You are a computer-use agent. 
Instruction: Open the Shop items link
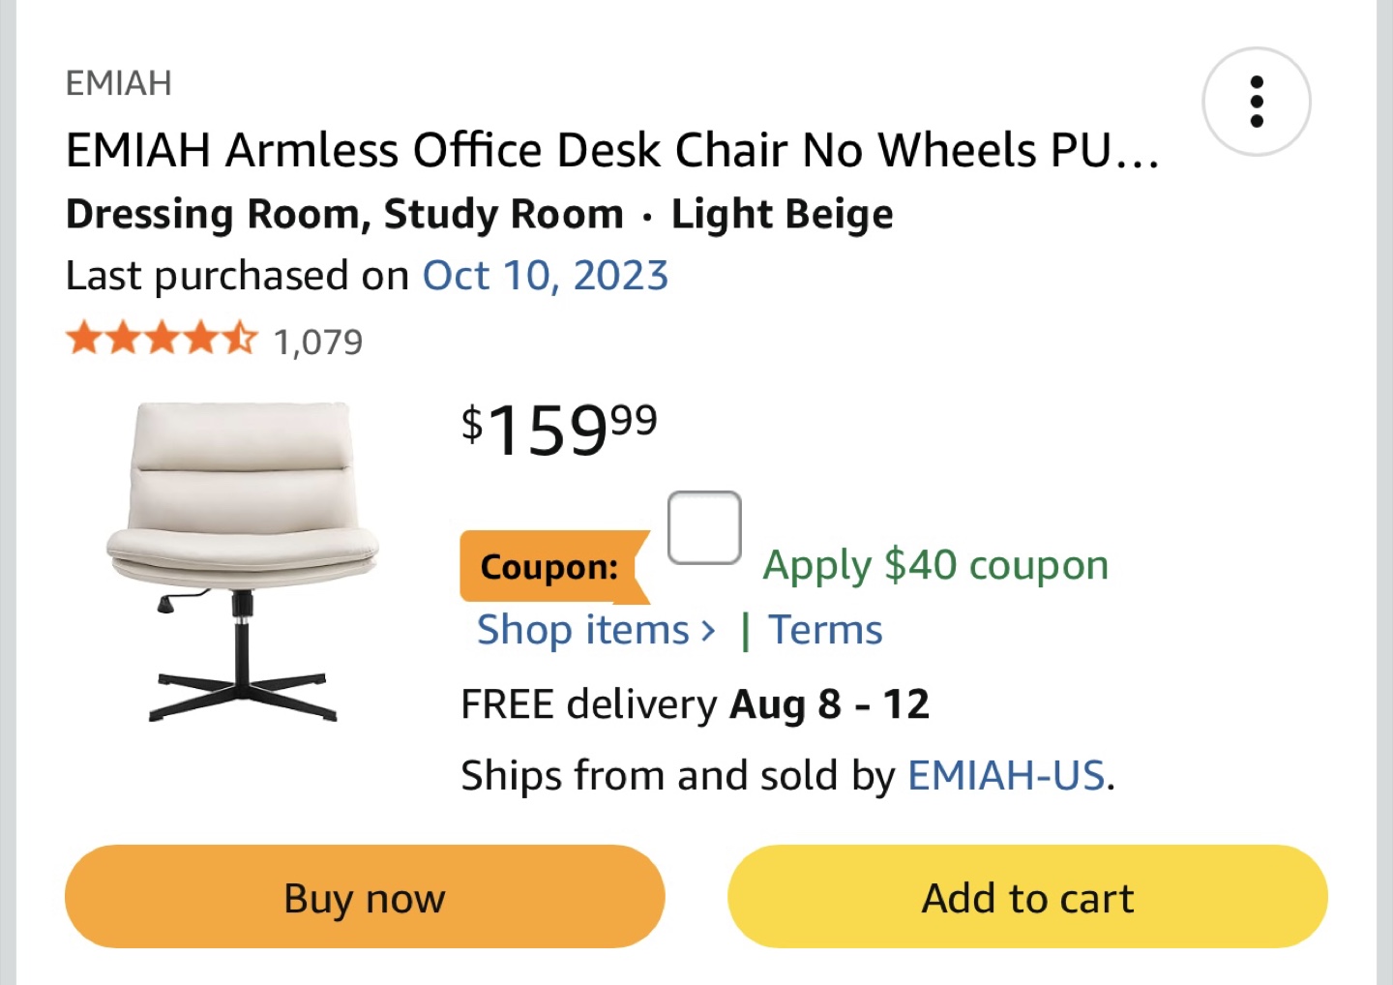(x=583, y=631)
